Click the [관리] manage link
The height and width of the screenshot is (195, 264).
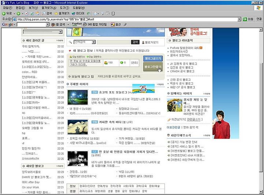134,63
